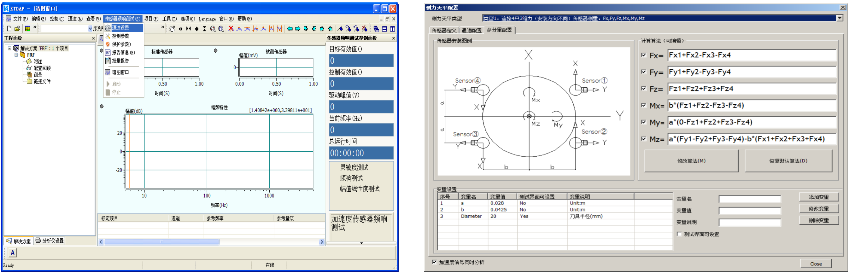This screenshot has width=849, height=273.
Task: Click the 添加变量 button
Action: click(x=819, y=197)
